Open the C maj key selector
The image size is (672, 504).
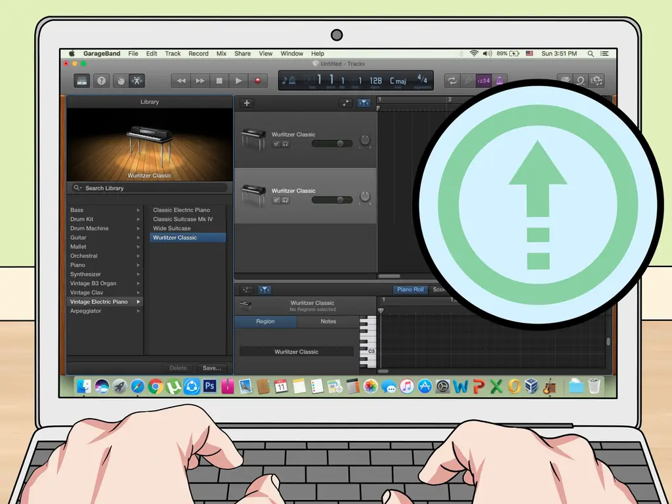[398, 81]
